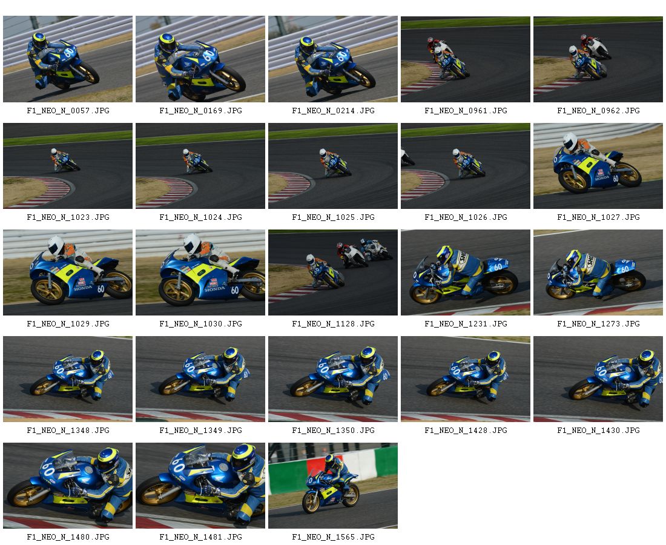Open the F1_NEO_N_1027.JPG photo
Screen dimensions: 666x545
(x=598, y=166)
